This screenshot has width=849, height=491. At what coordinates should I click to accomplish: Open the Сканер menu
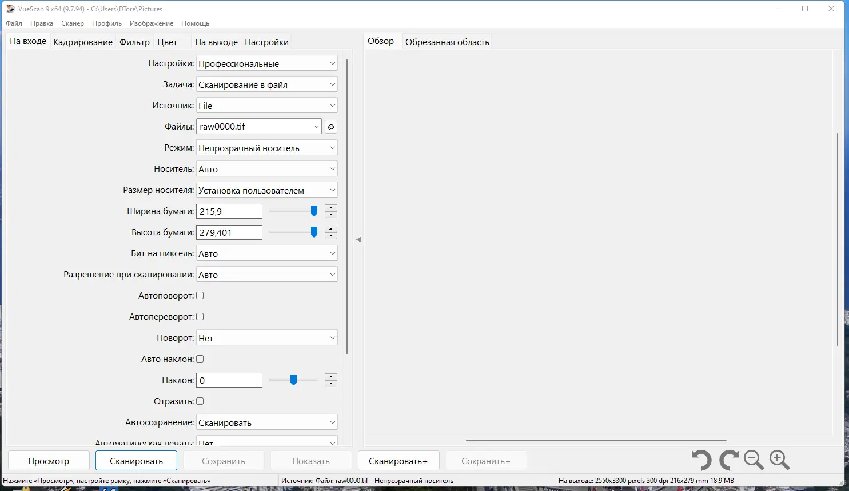73,23
